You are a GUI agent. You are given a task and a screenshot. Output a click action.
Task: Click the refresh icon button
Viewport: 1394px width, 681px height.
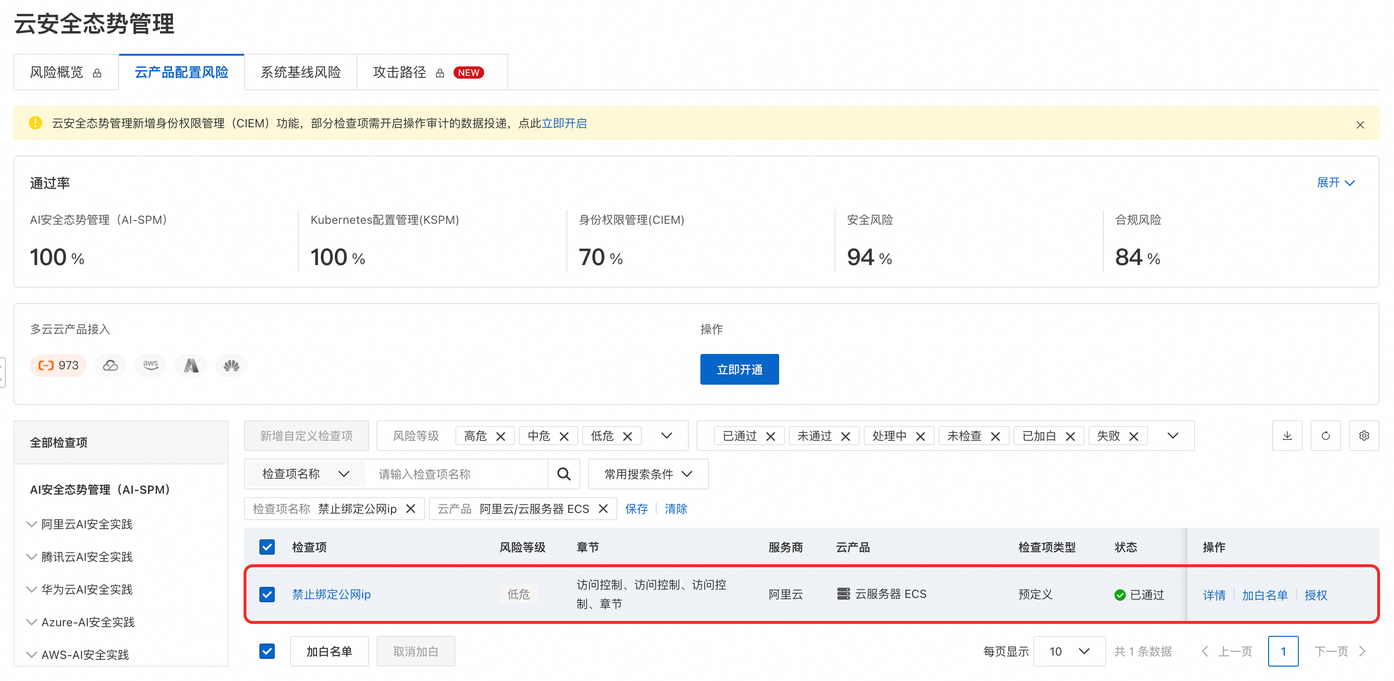click(x=1325, y=436)
